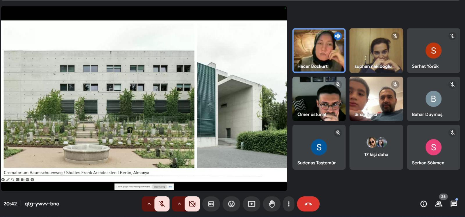Select the pen annotation tool on slide
The image size is (465, 217).
tap(8, 180)
